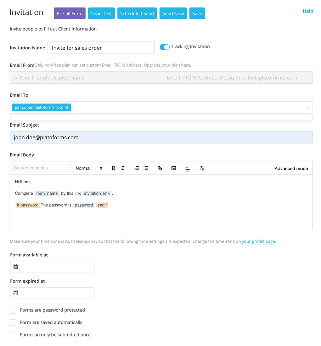
Task: Open the Normal text style dropdown
Action: (89, 168)
